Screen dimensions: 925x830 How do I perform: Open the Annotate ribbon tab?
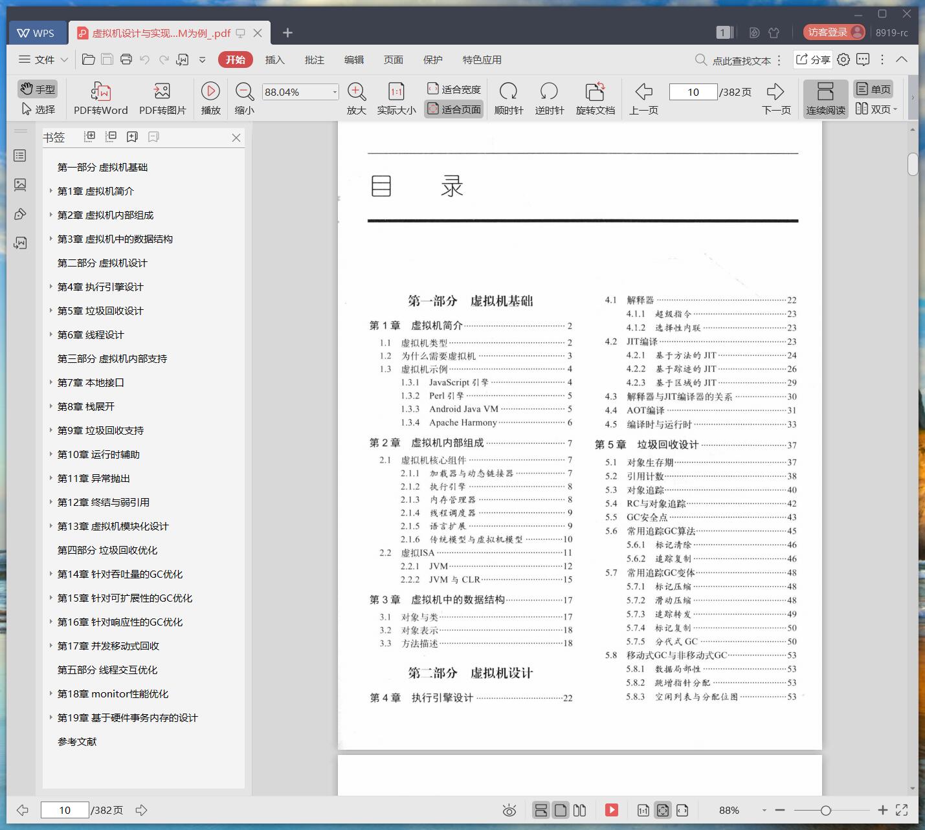[314, 60]
